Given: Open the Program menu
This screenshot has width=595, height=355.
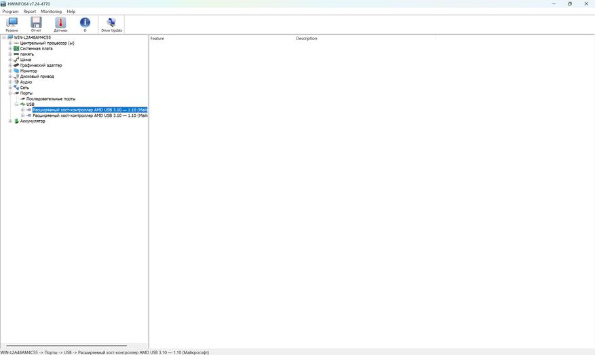Looking at the screenshot, I should point(10,12).
